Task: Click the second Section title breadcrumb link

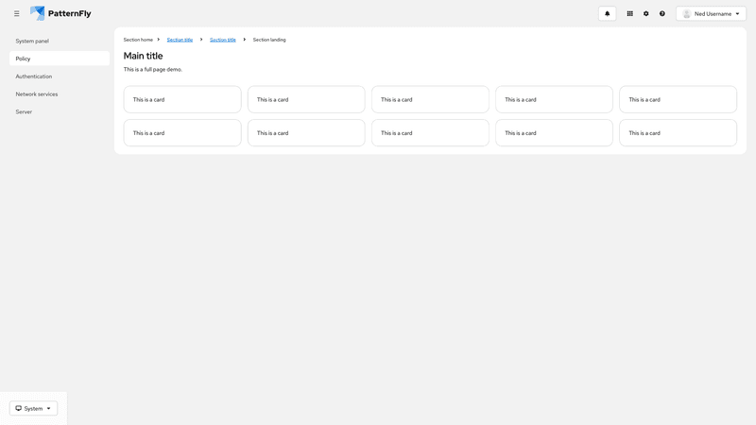Action: click(223, 40)
